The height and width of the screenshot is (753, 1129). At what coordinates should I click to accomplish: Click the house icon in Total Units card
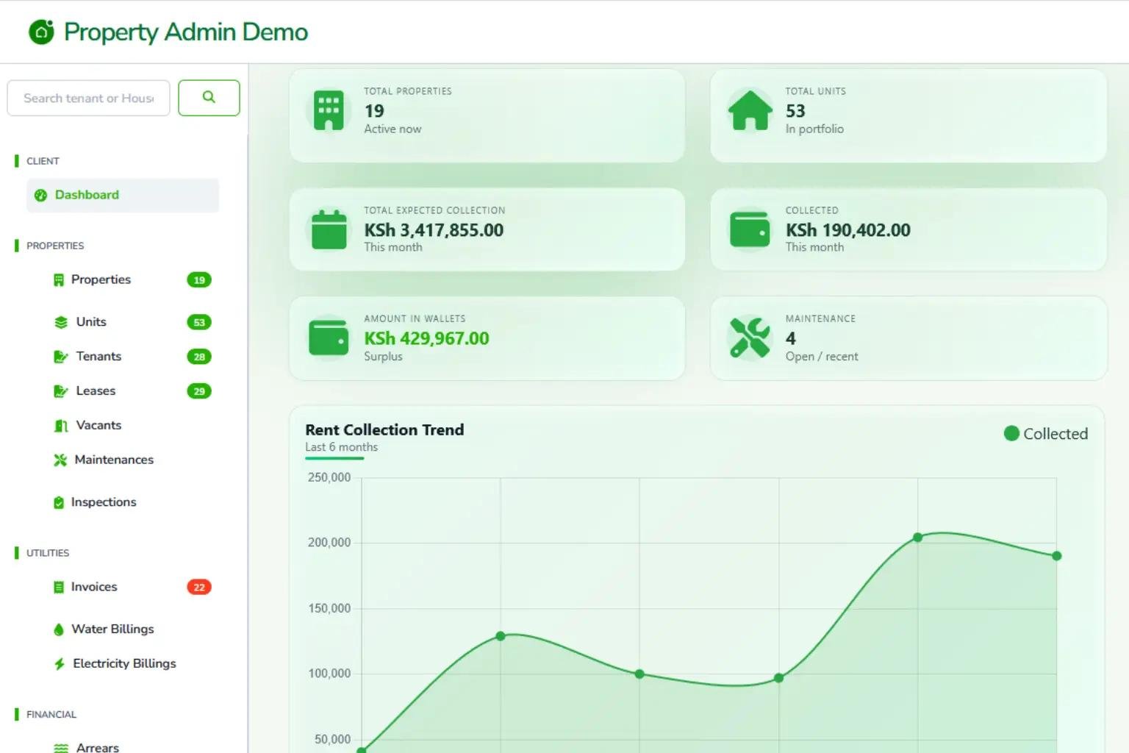coord(750,111)
